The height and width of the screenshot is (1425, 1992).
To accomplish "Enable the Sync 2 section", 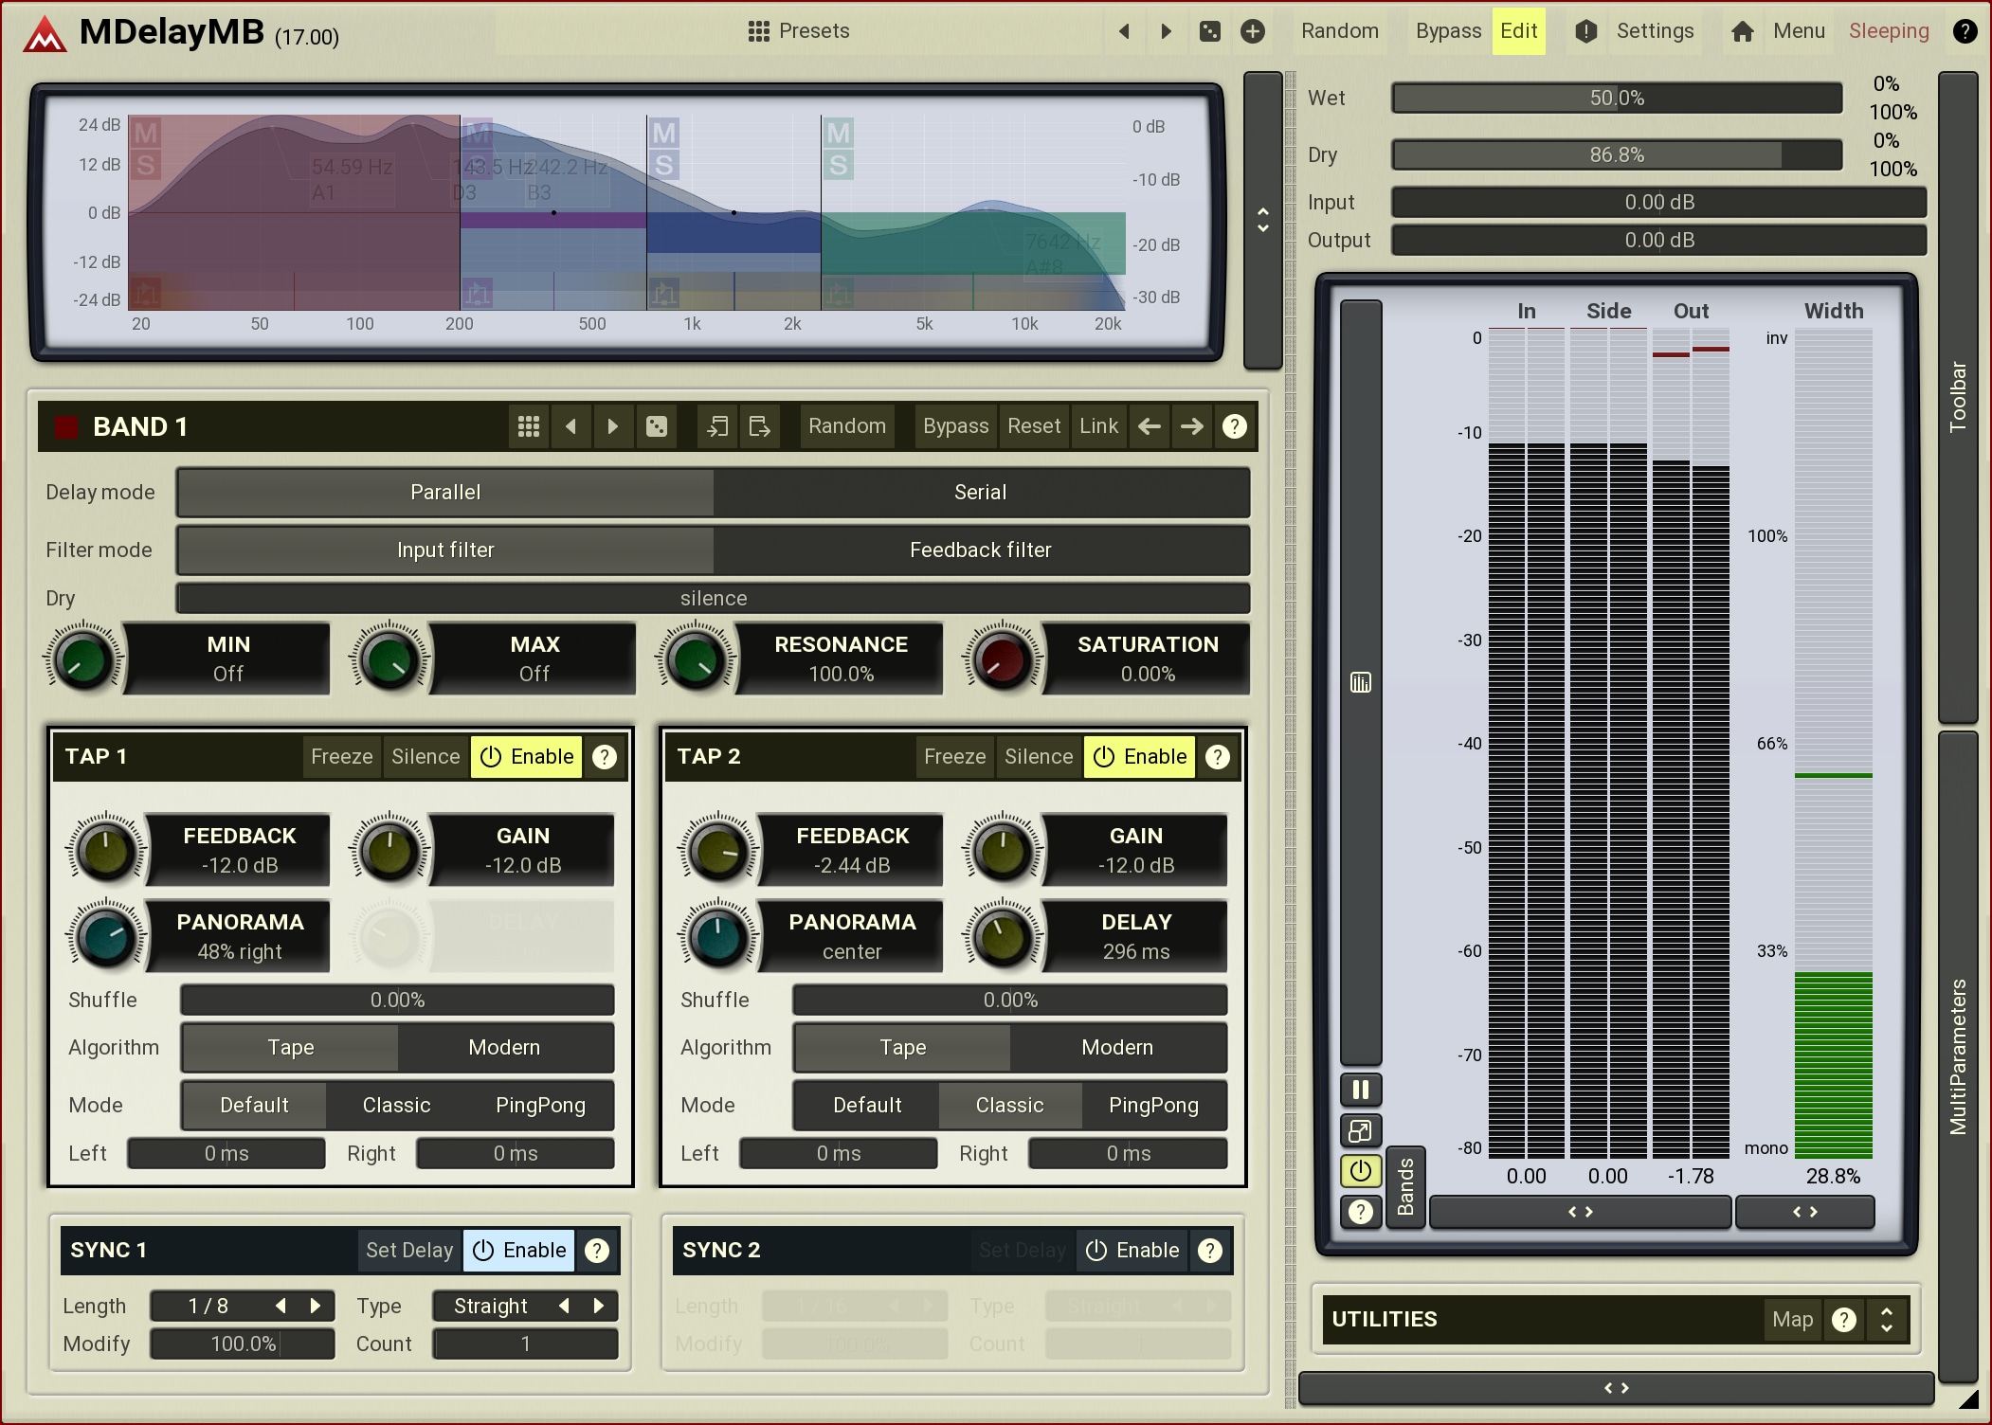I will (1132, 1251).
